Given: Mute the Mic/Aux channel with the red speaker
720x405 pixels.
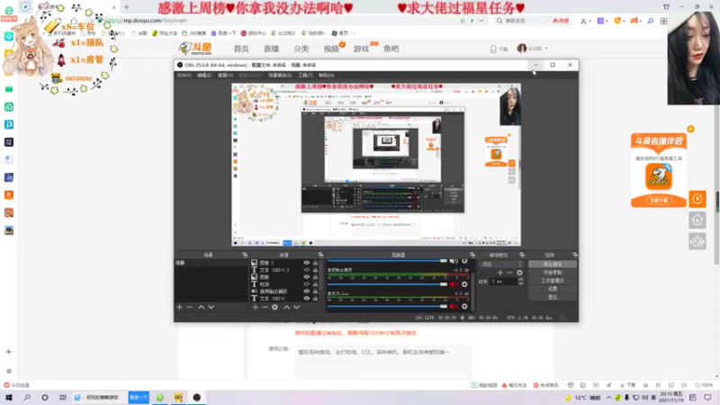Looking at the screenshot, I should 454,306.
